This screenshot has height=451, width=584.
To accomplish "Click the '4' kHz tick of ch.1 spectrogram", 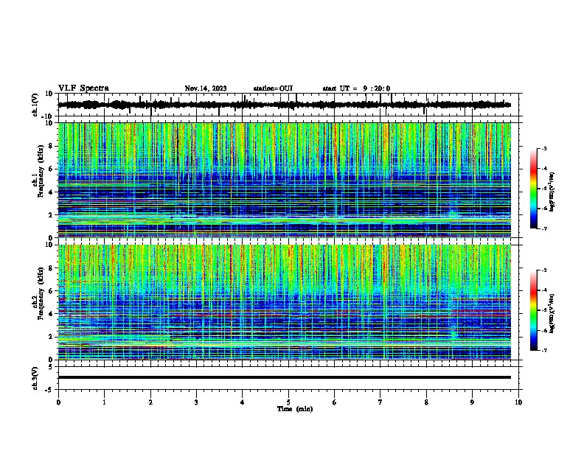I will point(52,192).
